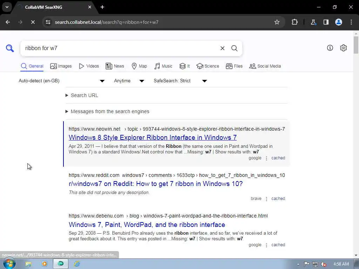Open Windows Media Player from taskbar
The image size is (359, 269).
[45, 264]
